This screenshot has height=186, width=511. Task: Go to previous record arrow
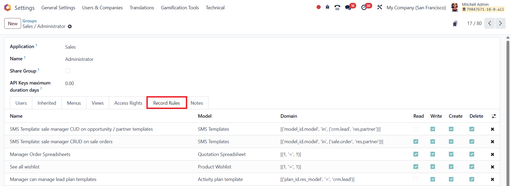click(490, 23)
